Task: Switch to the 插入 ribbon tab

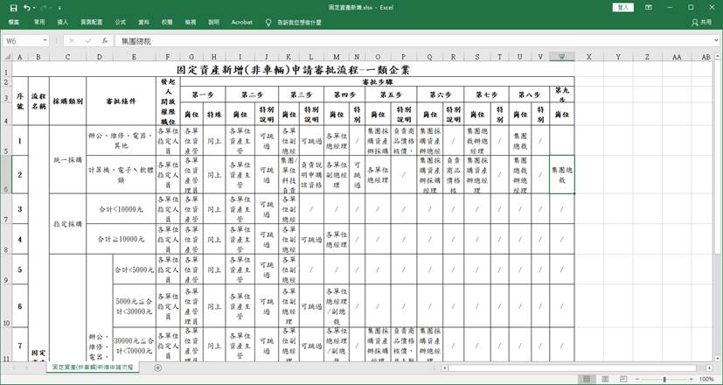Action: tap(62, 22)
